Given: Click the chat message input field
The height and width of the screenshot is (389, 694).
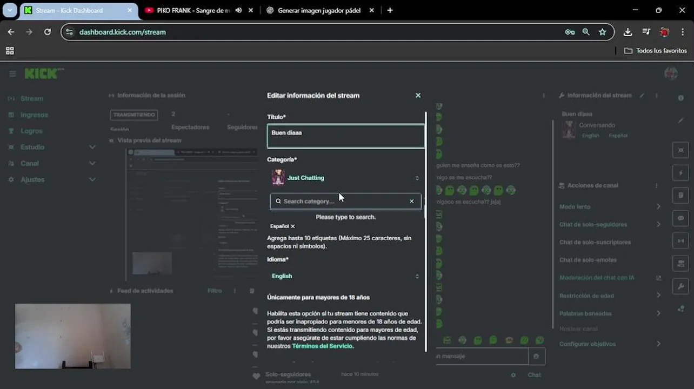Looking at the screenshot, I should click(482, 356).
